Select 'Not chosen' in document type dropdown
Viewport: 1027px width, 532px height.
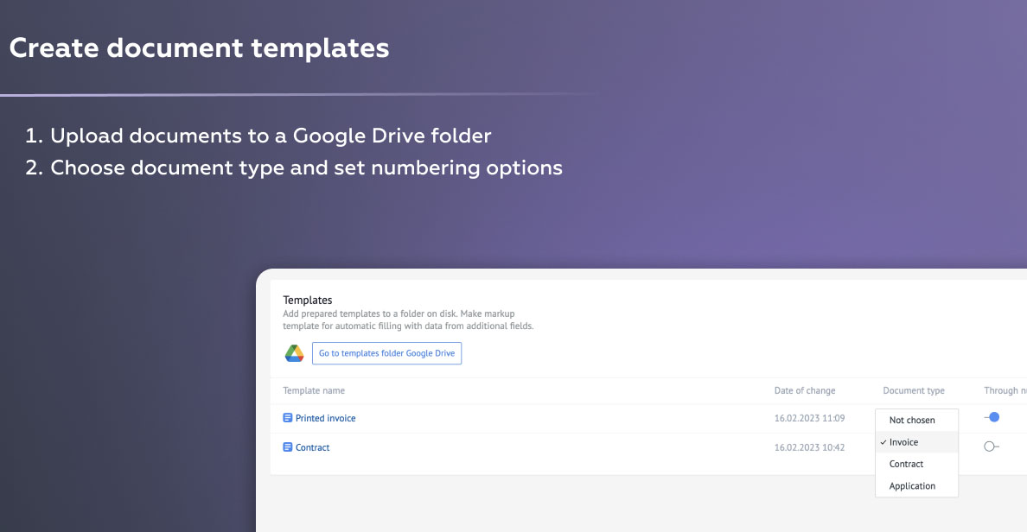[912, 420]
